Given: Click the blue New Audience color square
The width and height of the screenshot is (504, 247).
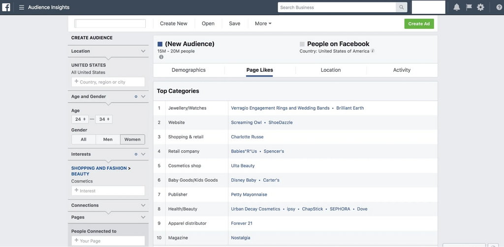Looking at the screenshot, I should click(160, 44).
